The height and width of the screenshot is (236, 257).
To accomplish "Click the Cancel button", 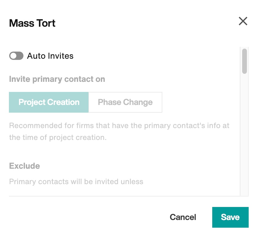I will pyautogui.click(x=183, y=217).
